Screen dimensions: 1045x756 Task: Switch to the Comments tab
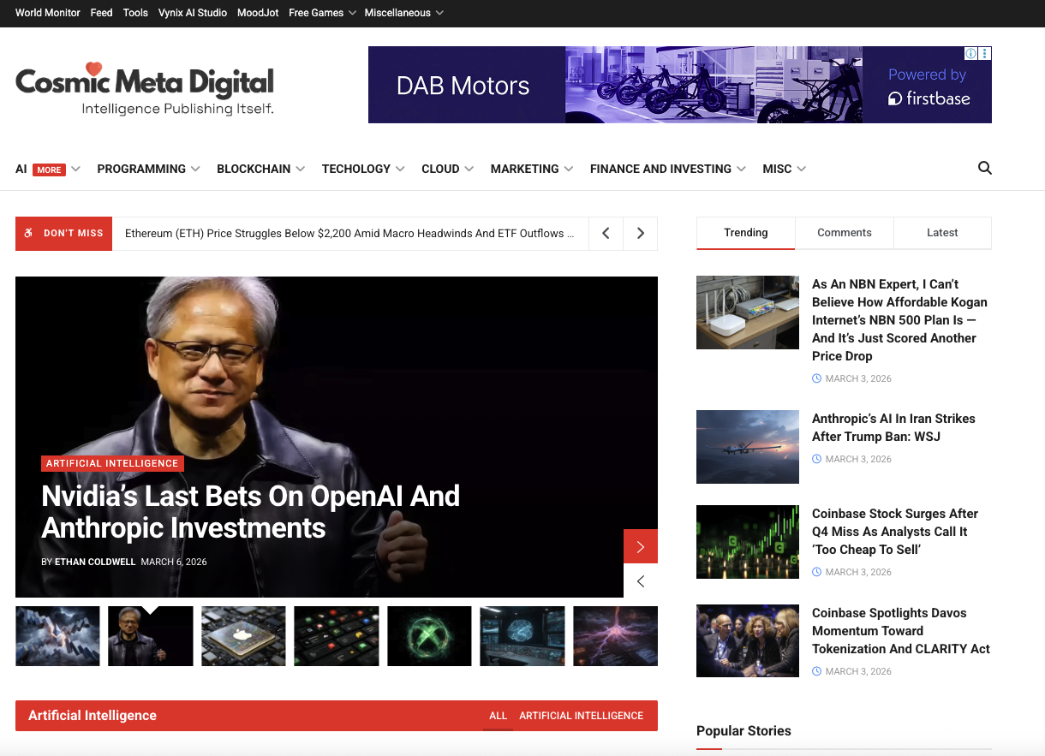845,233
